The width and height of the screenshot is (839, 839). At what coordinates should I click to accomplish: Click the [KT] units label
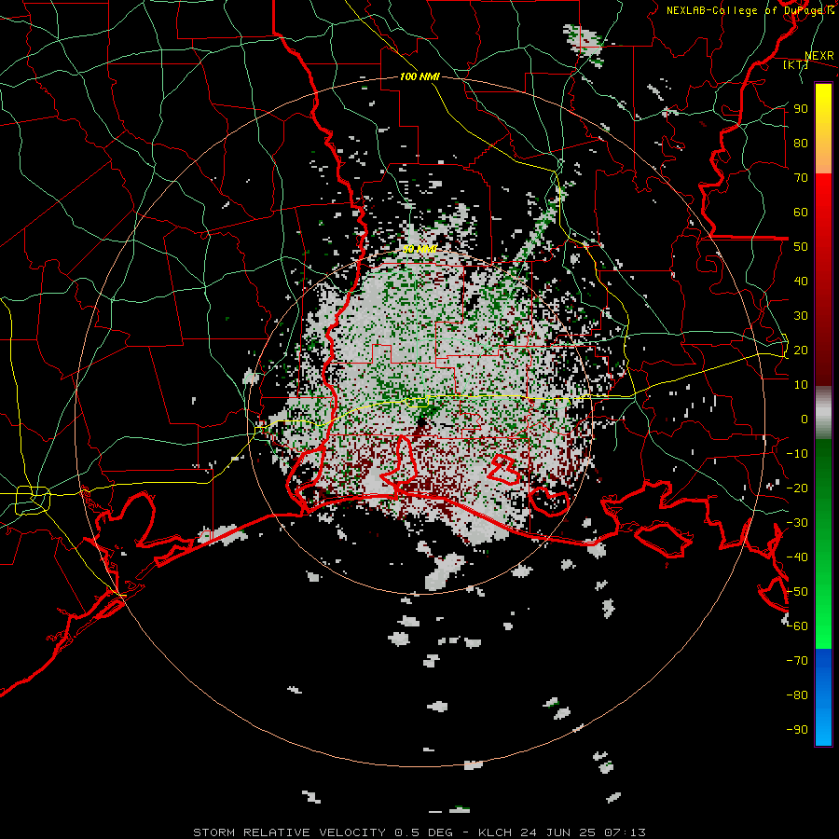tap(795, 64)
